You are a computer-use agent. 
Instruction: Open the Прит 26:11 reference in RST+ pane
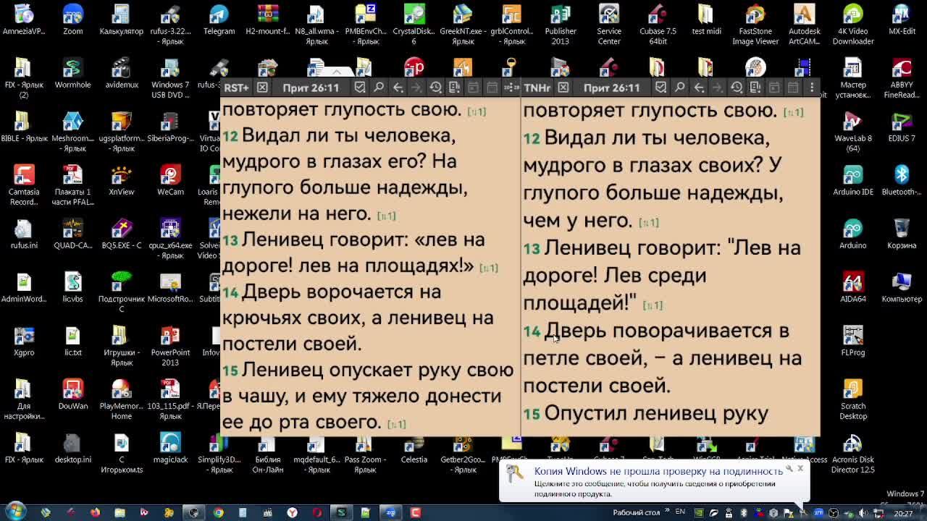click(x=311, y=88)
